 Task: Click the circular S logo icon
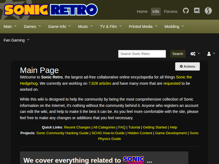208,11
